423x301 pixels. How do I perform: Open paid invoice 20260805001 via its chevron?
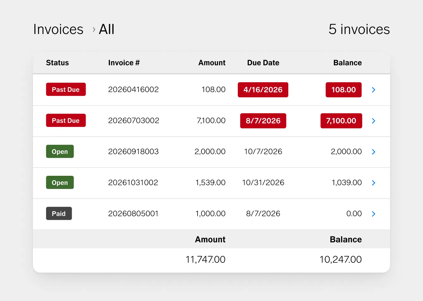[373, 214]
